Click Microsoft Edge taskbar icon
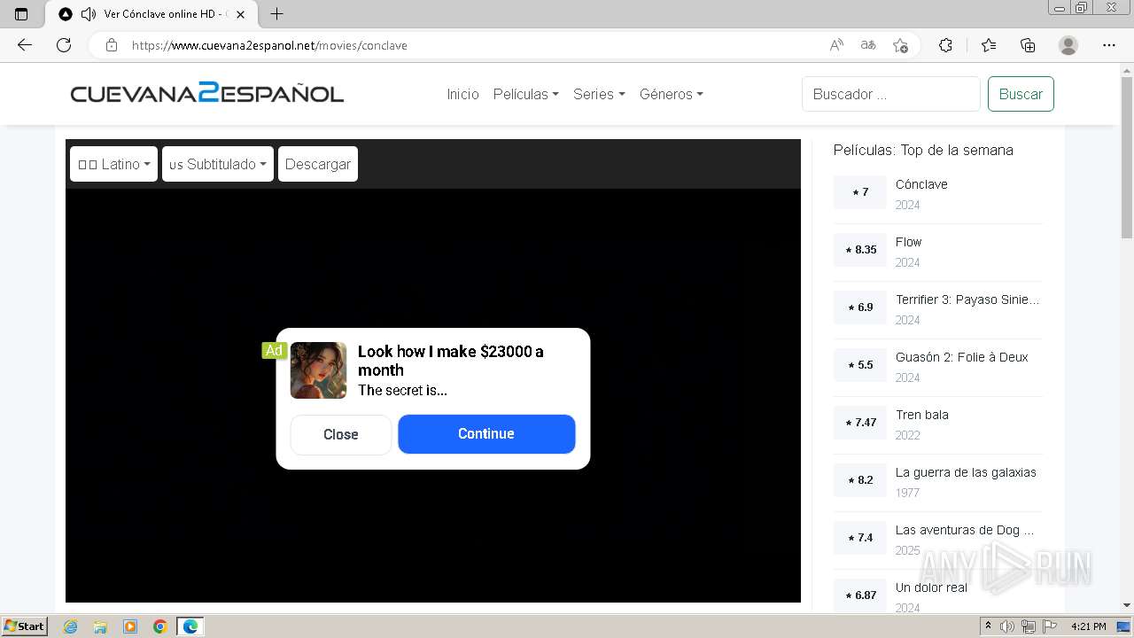The height and width of the screenshot is (638, 1134). pyautogui.click(x=190, y=626)
